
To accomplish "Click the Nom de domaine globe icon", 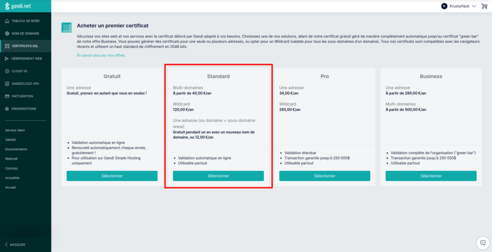I will pos(7,34).
